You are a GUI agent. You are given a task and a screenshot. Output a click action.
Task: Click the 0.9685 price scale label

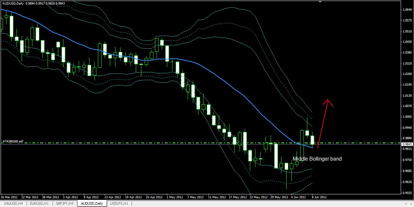(x=407, y=170)
